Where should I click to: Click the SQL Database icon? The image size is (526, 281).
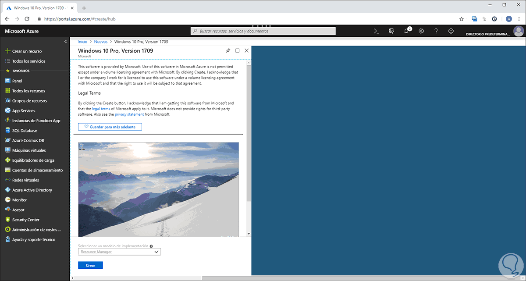[x=7, y=131]
